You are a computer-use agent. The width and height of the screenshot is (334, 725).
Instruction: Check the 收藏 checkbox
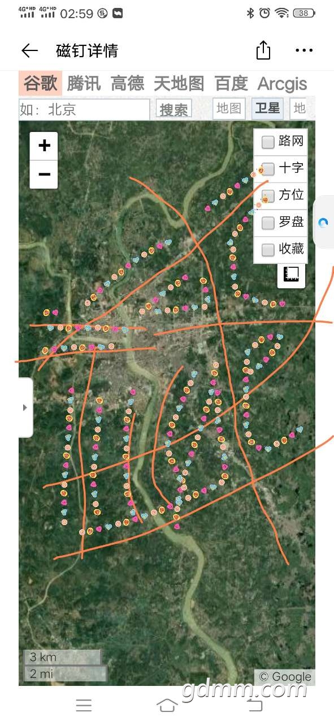pos(268,249)
